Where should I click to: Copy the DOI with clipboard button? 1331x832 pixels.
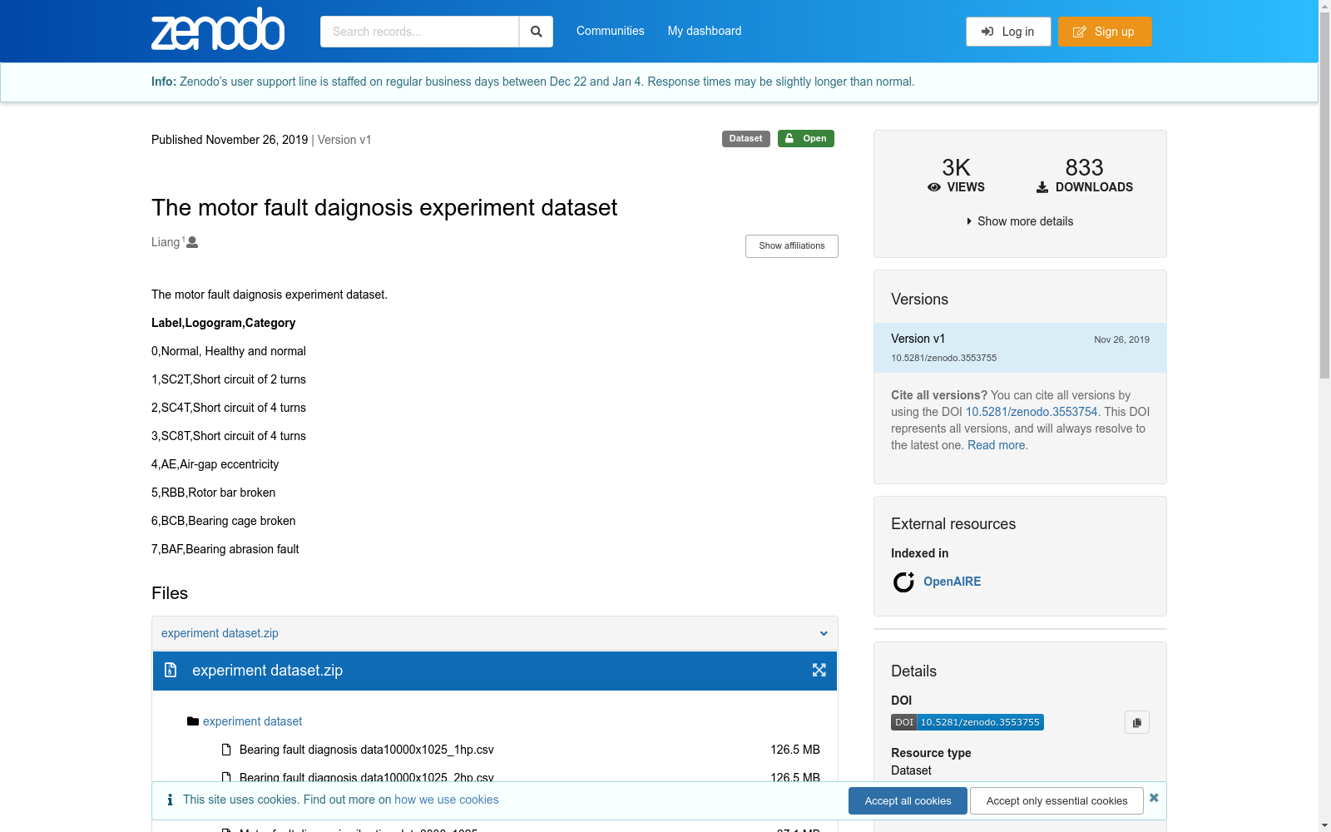pyautogui.click(x=1137, y=722)
